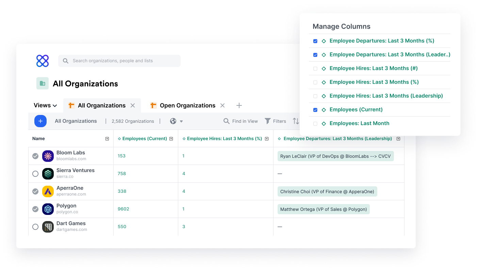Click the blue plus button to add a record
The width and height of the screenshot is (480, 270).
pos(40,121)
